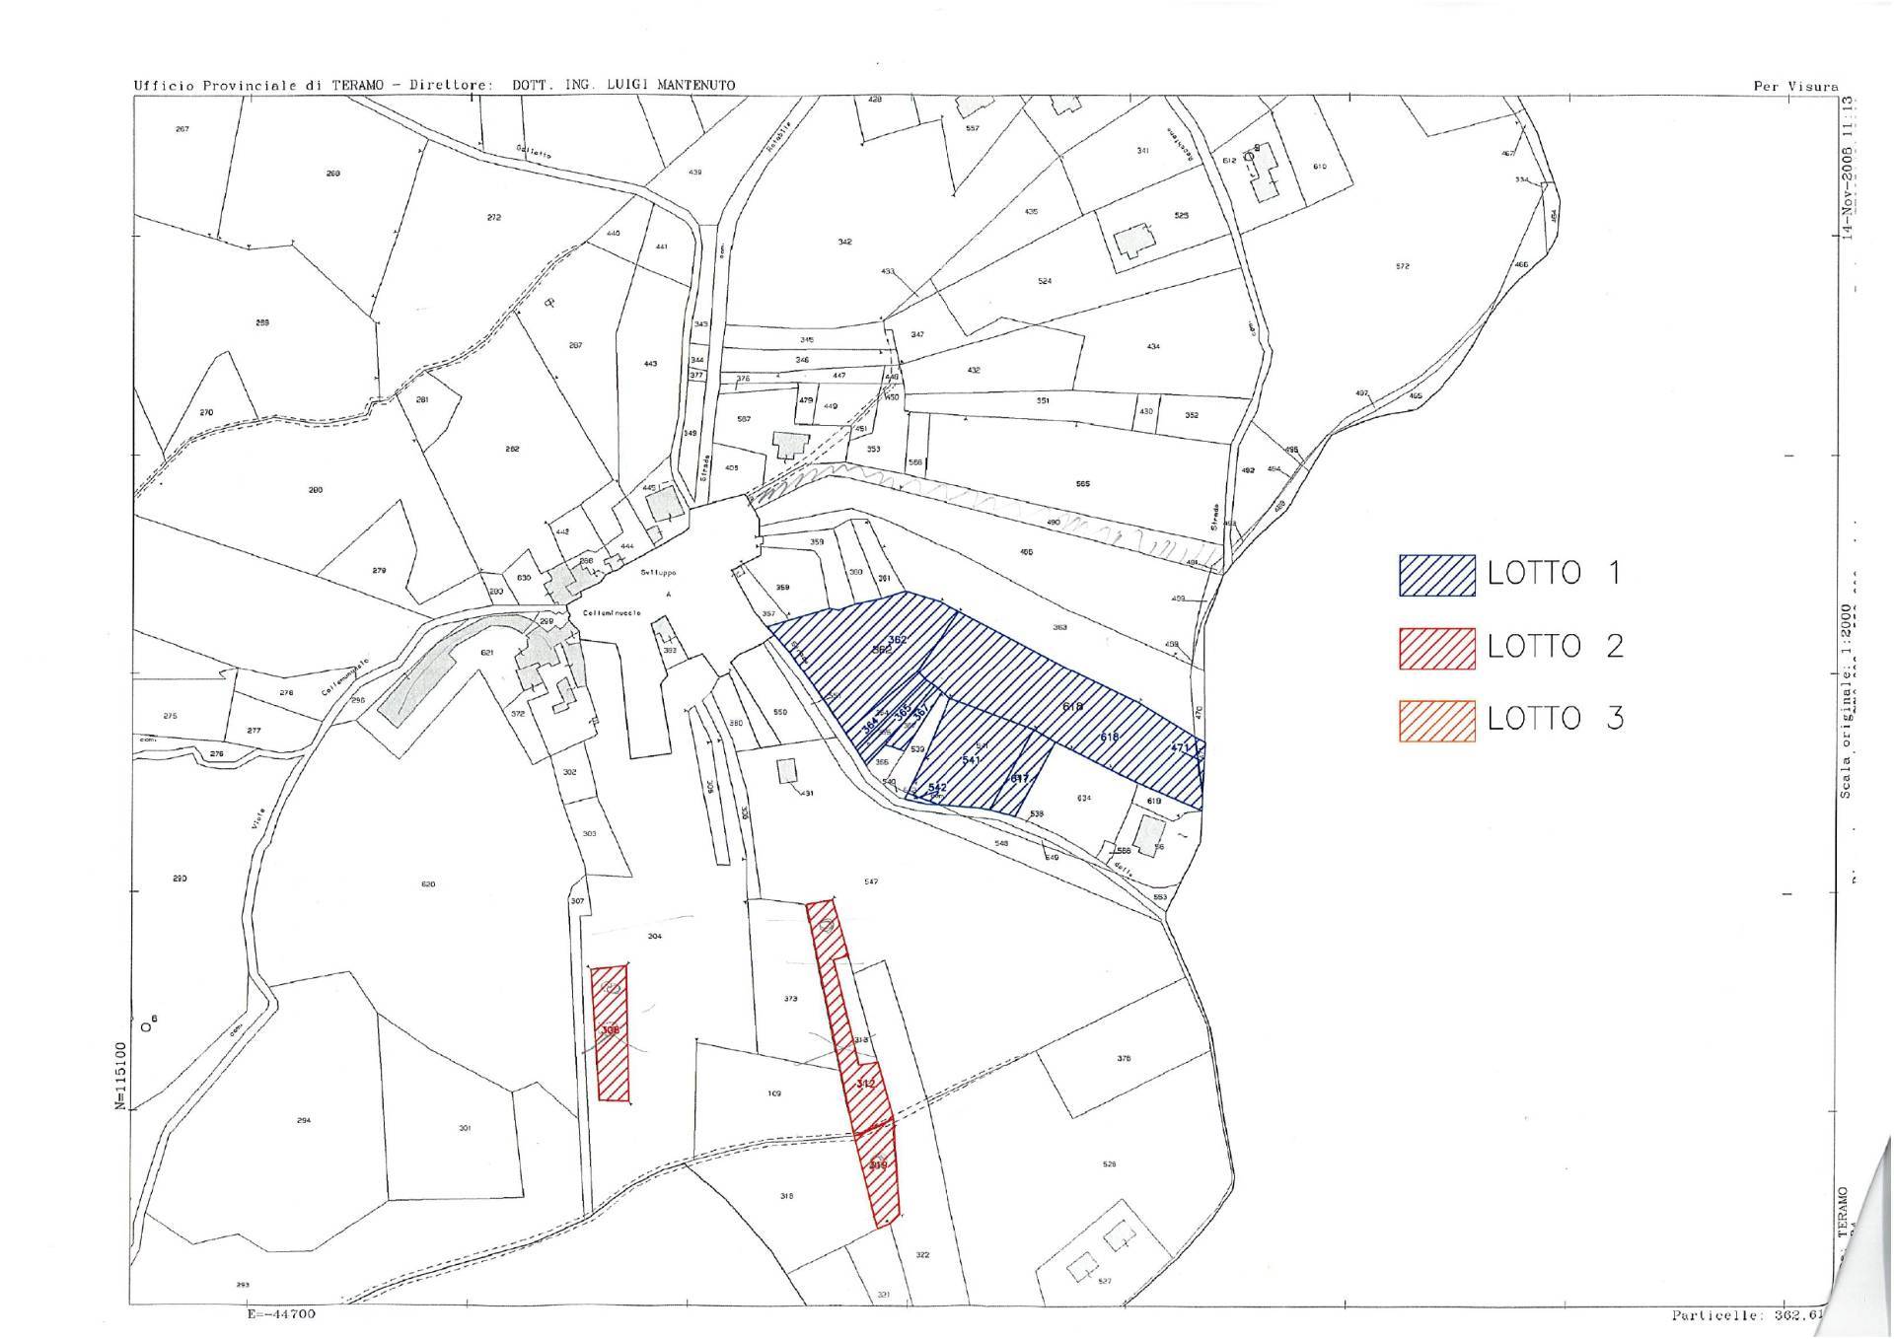The image size is (1894, 1339).
Task: Click red hatched parcel number 312
Action: [x=865, y=1085]
